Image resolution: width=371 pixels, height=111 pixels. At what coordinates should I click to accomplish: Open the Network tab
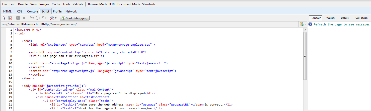coord(71,11)
